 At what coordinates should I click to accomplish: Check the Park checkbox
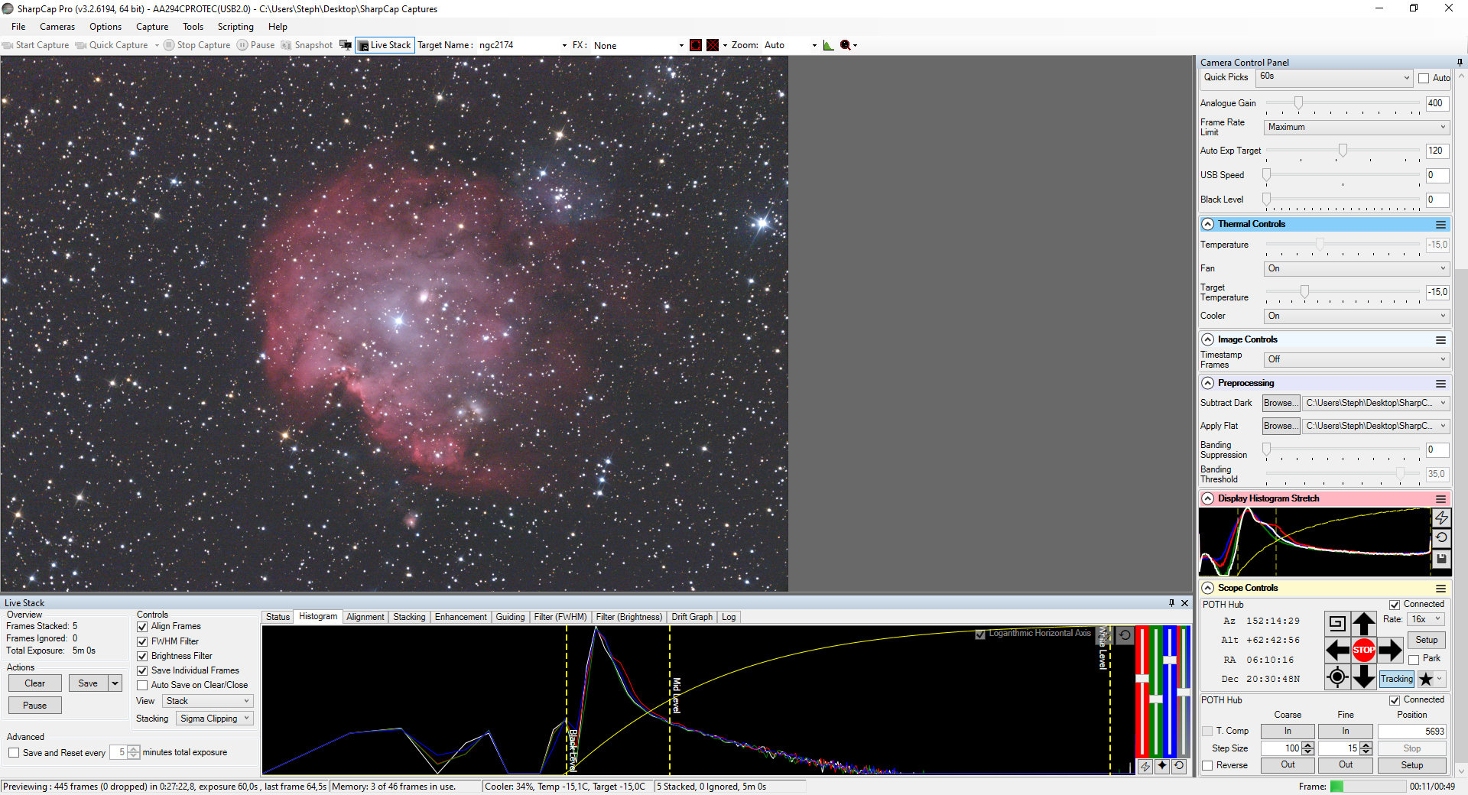(x=1414, y=659)
